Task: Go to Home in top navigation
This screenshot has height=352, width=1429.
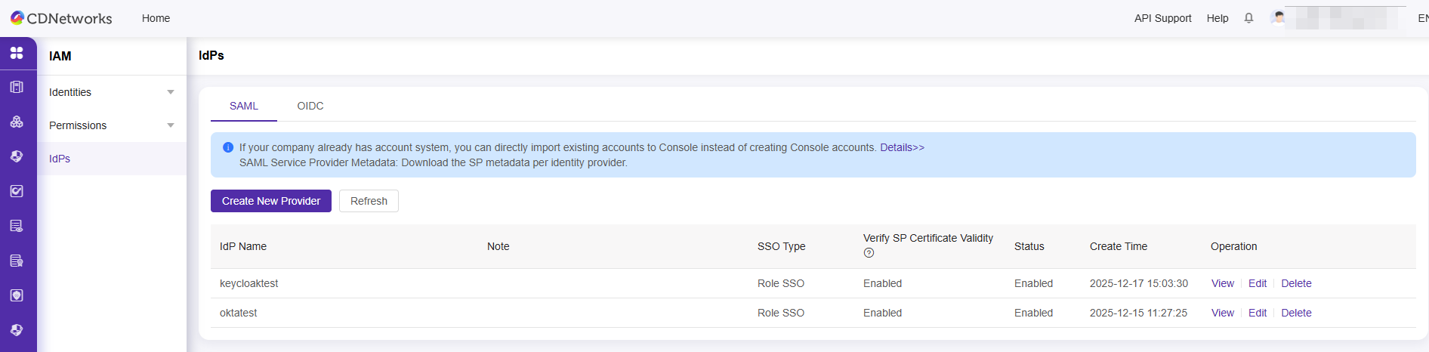Action: [156, 18]
